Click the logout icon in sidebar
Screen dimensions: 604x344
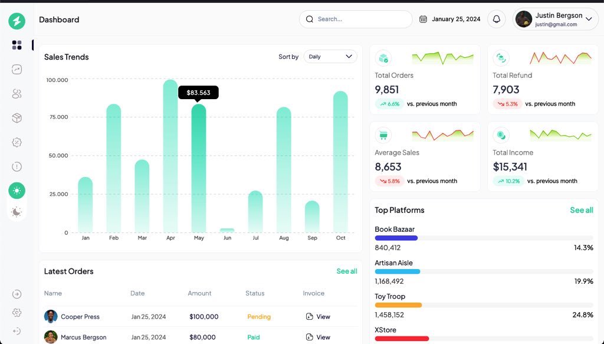17,331
